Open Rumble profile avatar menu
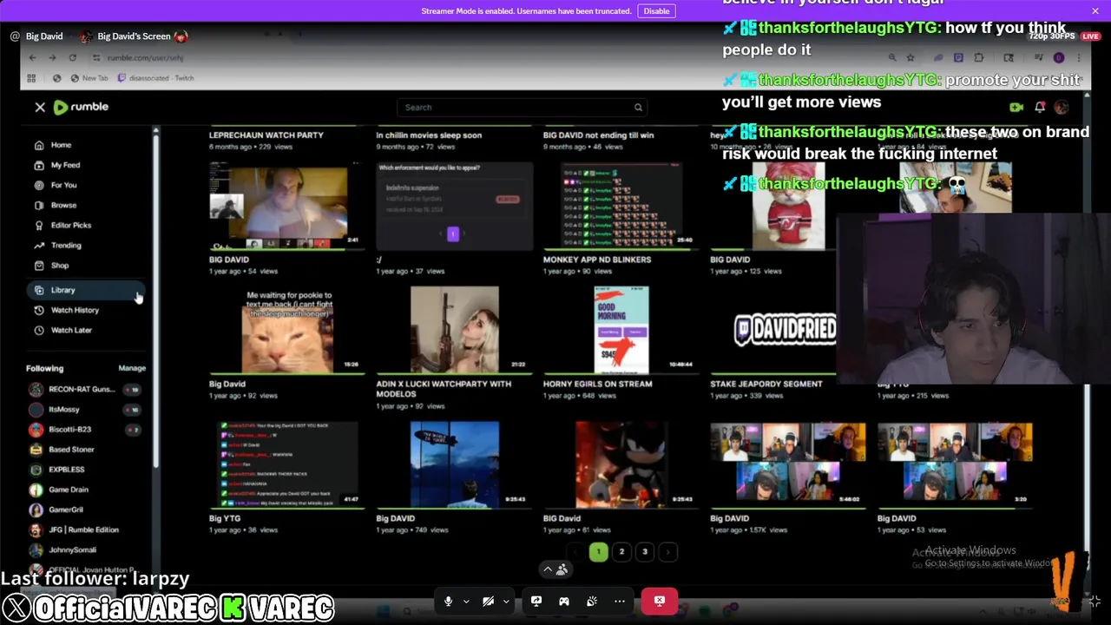1111x625 pixels. [1062, 108]
